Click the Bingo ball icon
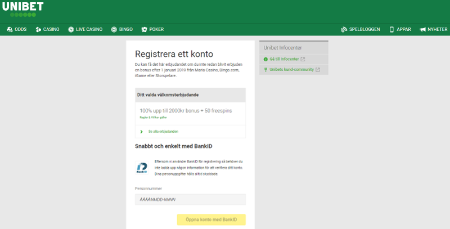The height and width of the screenshot is (229, 450). tap(114, 29)
